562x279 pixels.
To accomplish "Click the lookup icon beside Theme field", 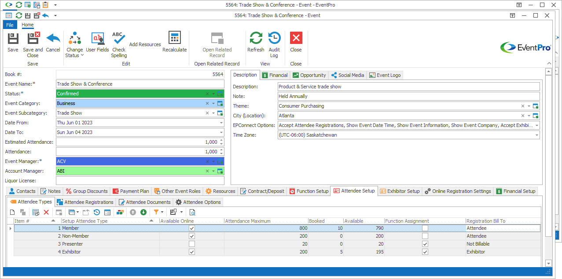I will coord(536,106).
